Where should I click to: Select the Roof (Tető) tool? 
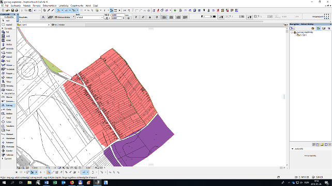[x=8, y=61]
